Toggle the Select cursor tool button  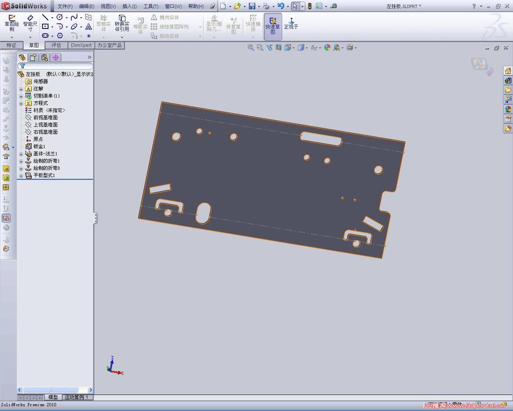pos(295,6)
